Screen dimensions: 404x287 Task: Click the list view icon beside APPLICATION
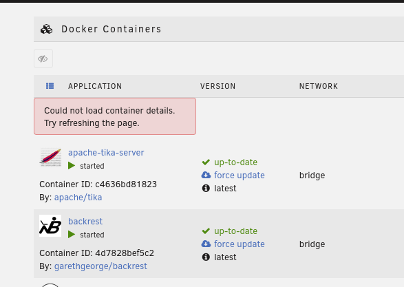point(50,86)
